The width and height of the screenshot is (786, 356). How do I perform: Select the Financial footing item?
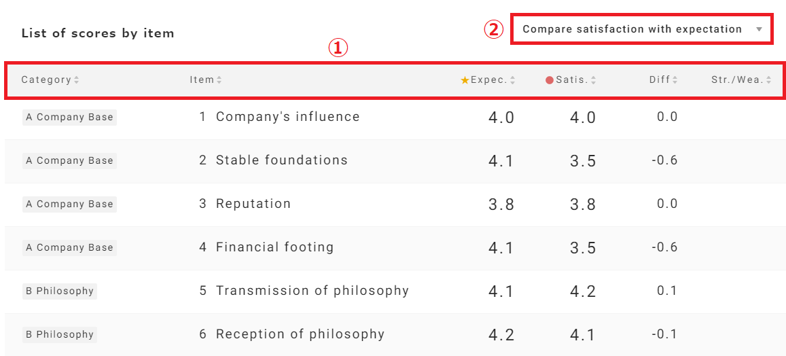274,247
